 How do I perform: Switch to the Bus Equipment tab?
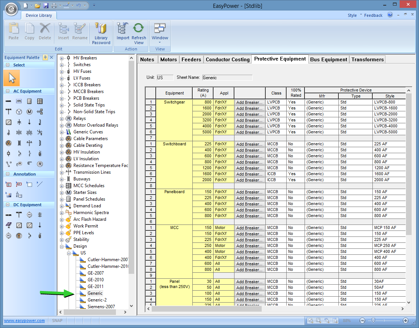tap(328, 59)
